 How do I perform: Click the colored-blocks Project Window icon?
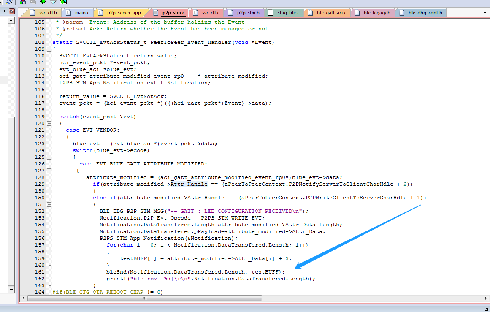[x=22, y=3]
